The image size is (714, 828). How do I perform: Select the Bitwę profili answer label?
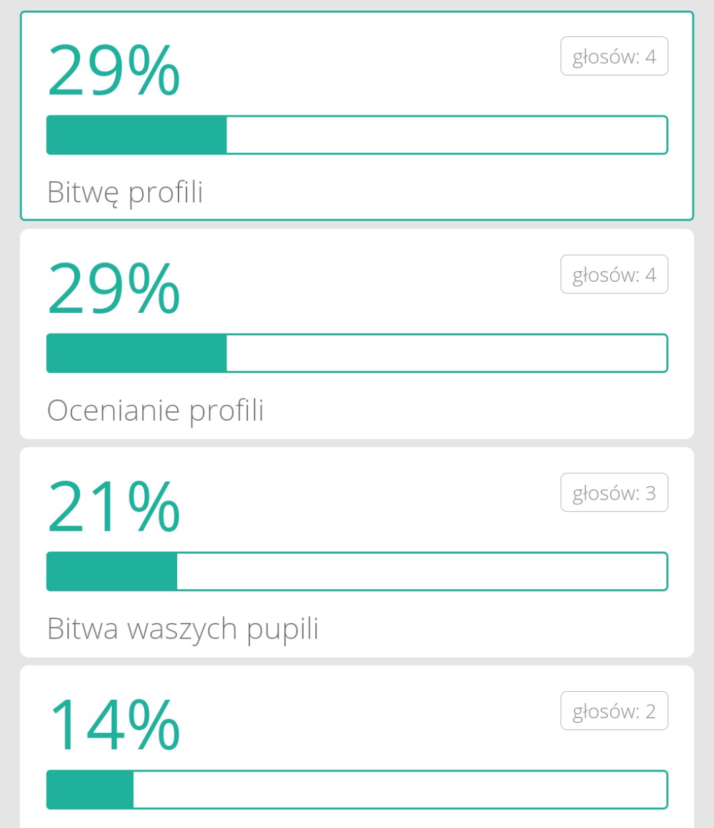pos(125,193)
